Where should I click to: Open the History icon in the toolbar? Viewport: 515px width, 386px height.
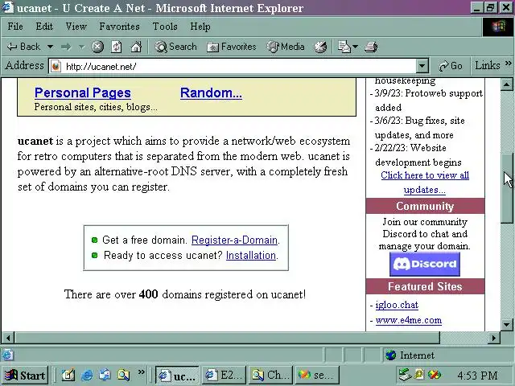click(320, 47)
